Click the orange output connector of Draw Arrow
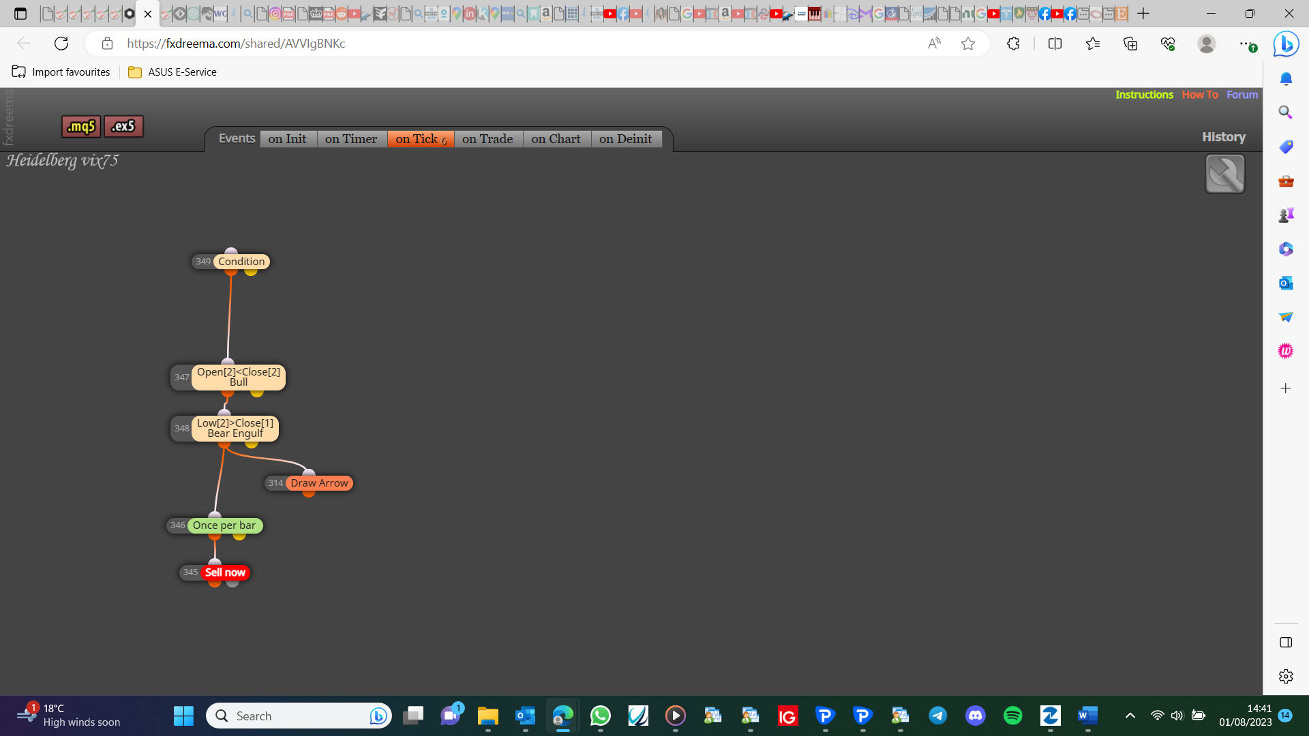Screen dimensions: 1309x736 pyautogui.click(x=309, y=493)
